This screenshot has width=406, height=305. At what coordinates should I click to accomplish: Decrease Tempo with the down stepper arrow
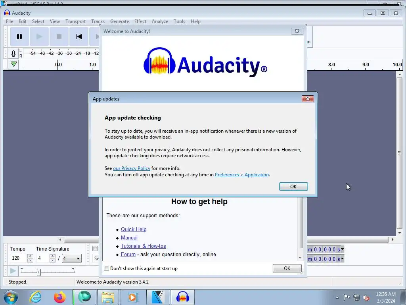(x=30, y=261)
